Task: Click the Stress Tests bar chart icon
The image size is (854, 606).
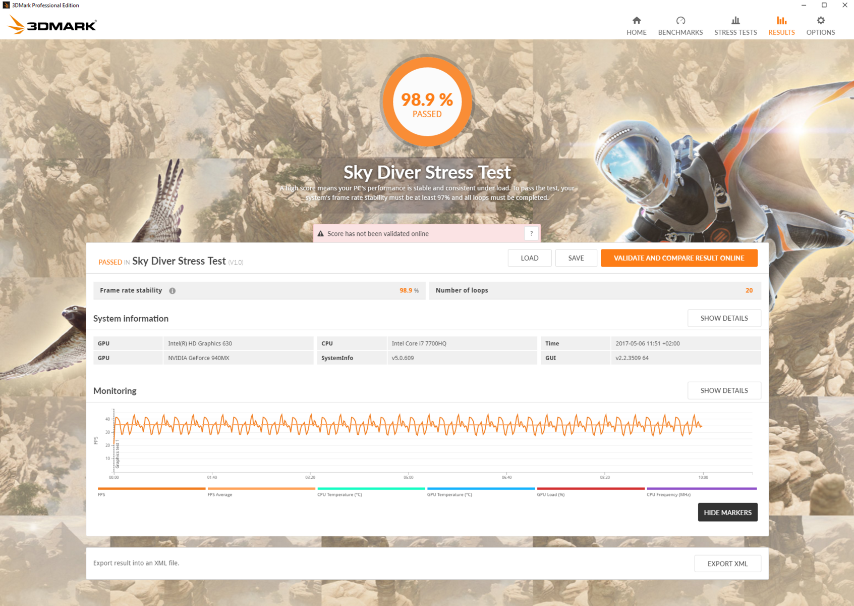Action: (735, 20)
